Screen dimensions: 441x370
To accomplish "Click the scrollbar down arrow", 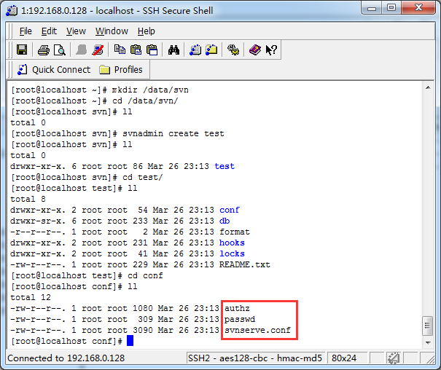I will point(428,342).
